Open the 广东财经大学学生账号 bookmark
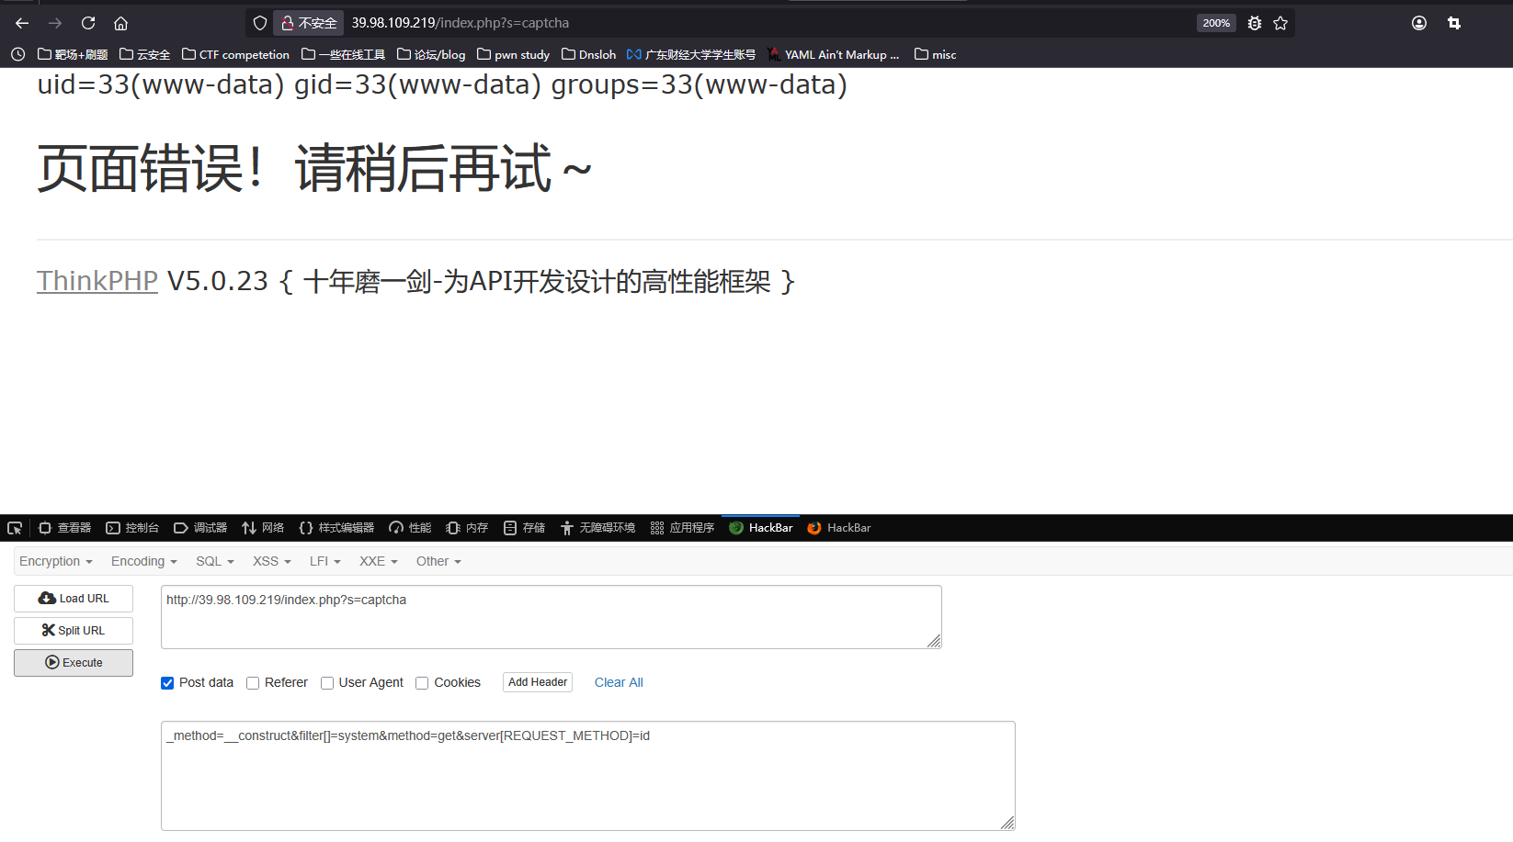The height and width of the screenshot is (842, 1513). coord(691,54)
